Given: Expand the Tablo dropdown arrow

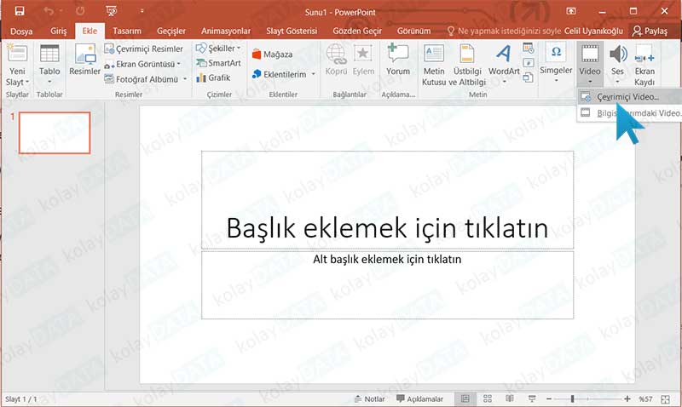Looking at the screenshot, I should point(49,82).
